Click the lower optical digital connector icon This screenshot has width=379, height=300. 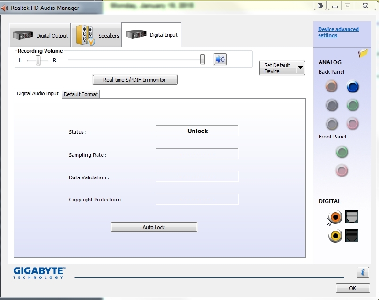pyautogui.click(x=352, y=236)
